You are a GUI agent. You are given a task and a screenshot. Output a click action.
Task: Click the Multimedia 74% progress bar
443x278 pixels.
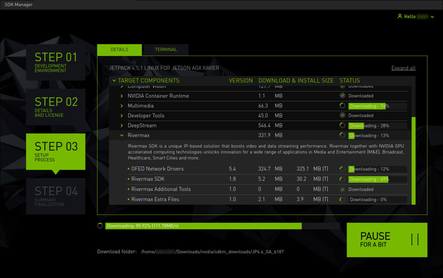click(x=378, y=106)
